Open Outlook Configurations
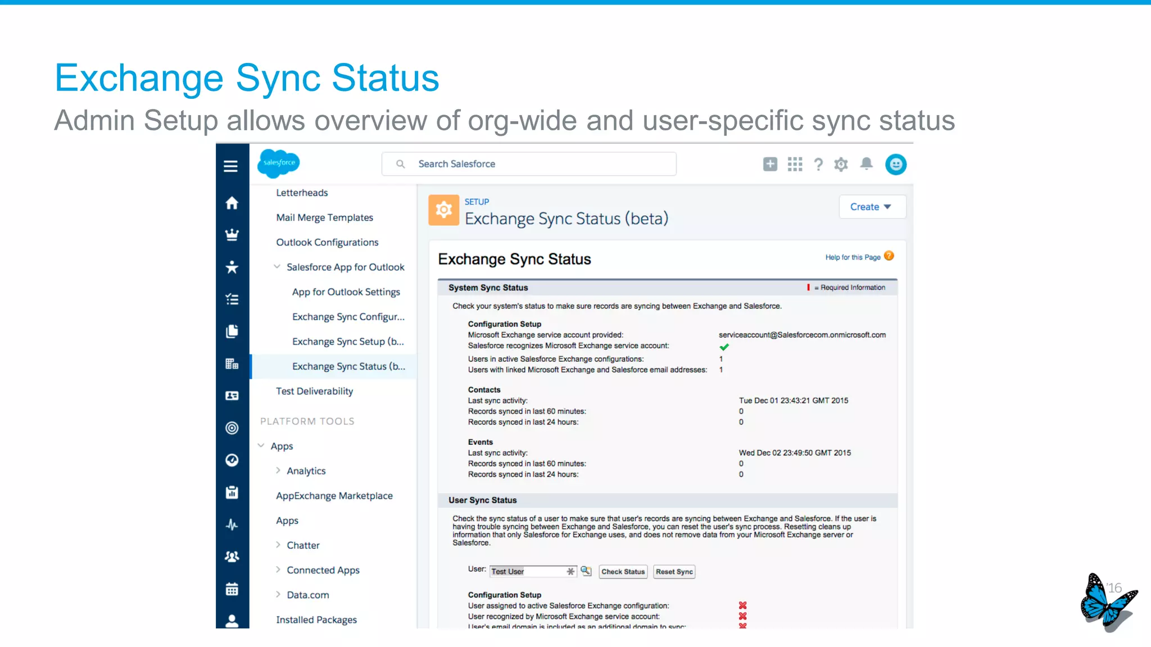This screenshot has width=1151, height=647. [x=327, y=242]
